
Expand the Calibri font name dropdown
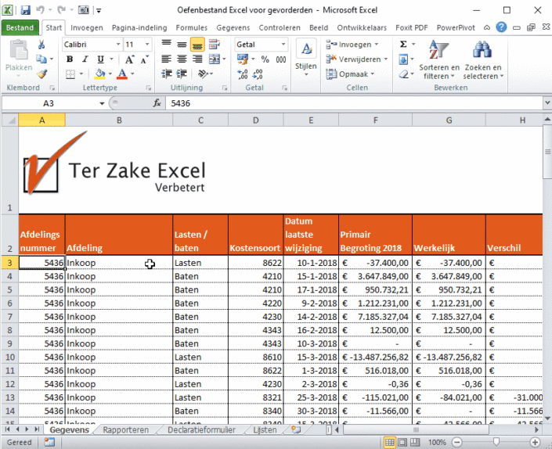[x=118, y=45]
